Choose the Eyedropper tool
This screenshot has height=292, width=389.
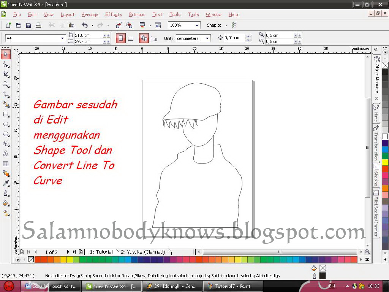[x=6, y=183]
